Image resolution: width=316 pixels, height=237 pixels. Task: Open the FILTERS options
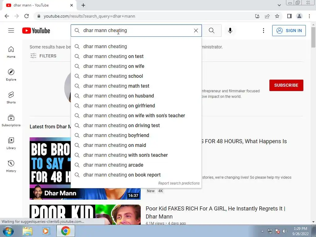pyautogui.click(x=43, y=56)
